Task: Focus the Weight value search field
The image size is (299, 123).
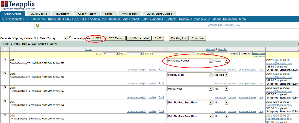Action: 221,54
